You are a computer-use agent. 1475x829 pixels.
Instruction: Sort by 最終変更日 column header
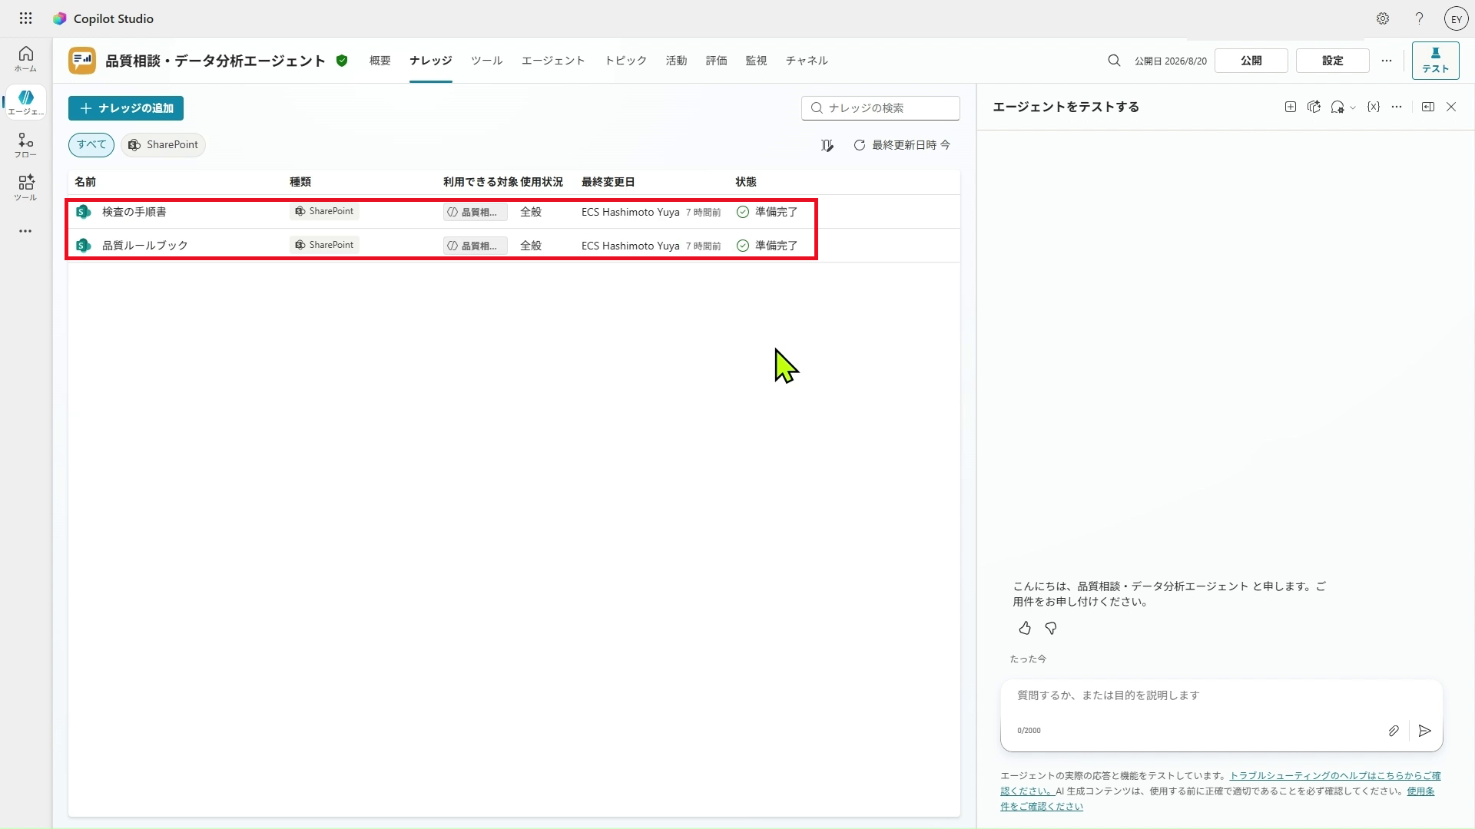(x=608, y=182)
